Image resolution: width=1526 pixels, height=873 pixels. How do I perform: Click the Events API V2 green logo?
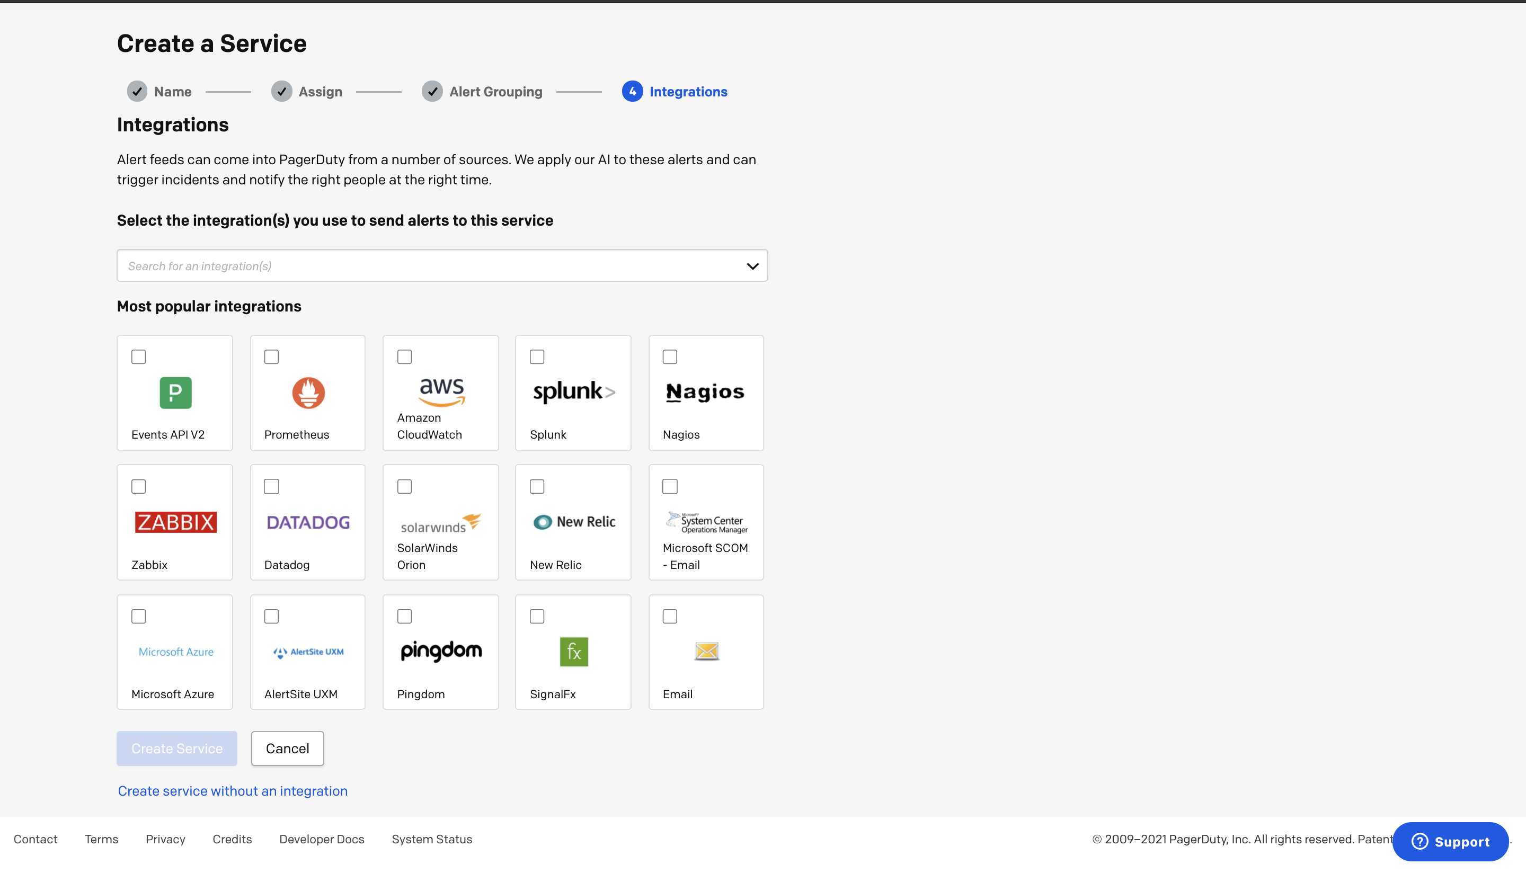[175, 393]
